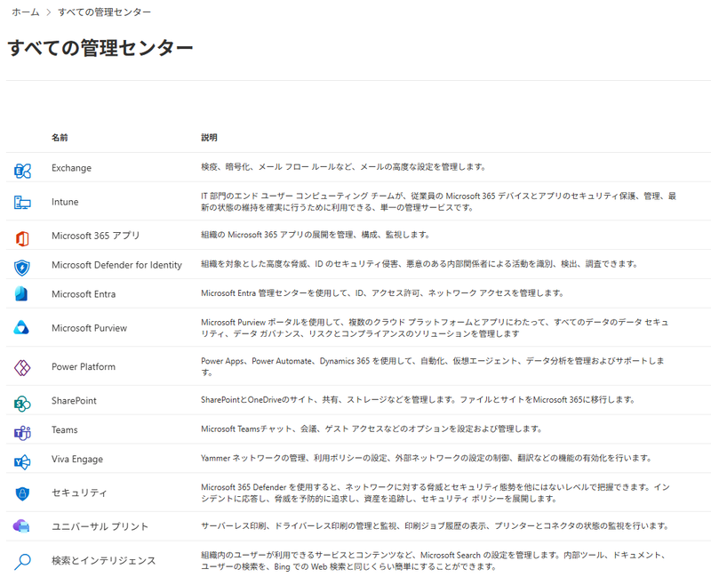Click the Power Platform icon

(22, 367)
